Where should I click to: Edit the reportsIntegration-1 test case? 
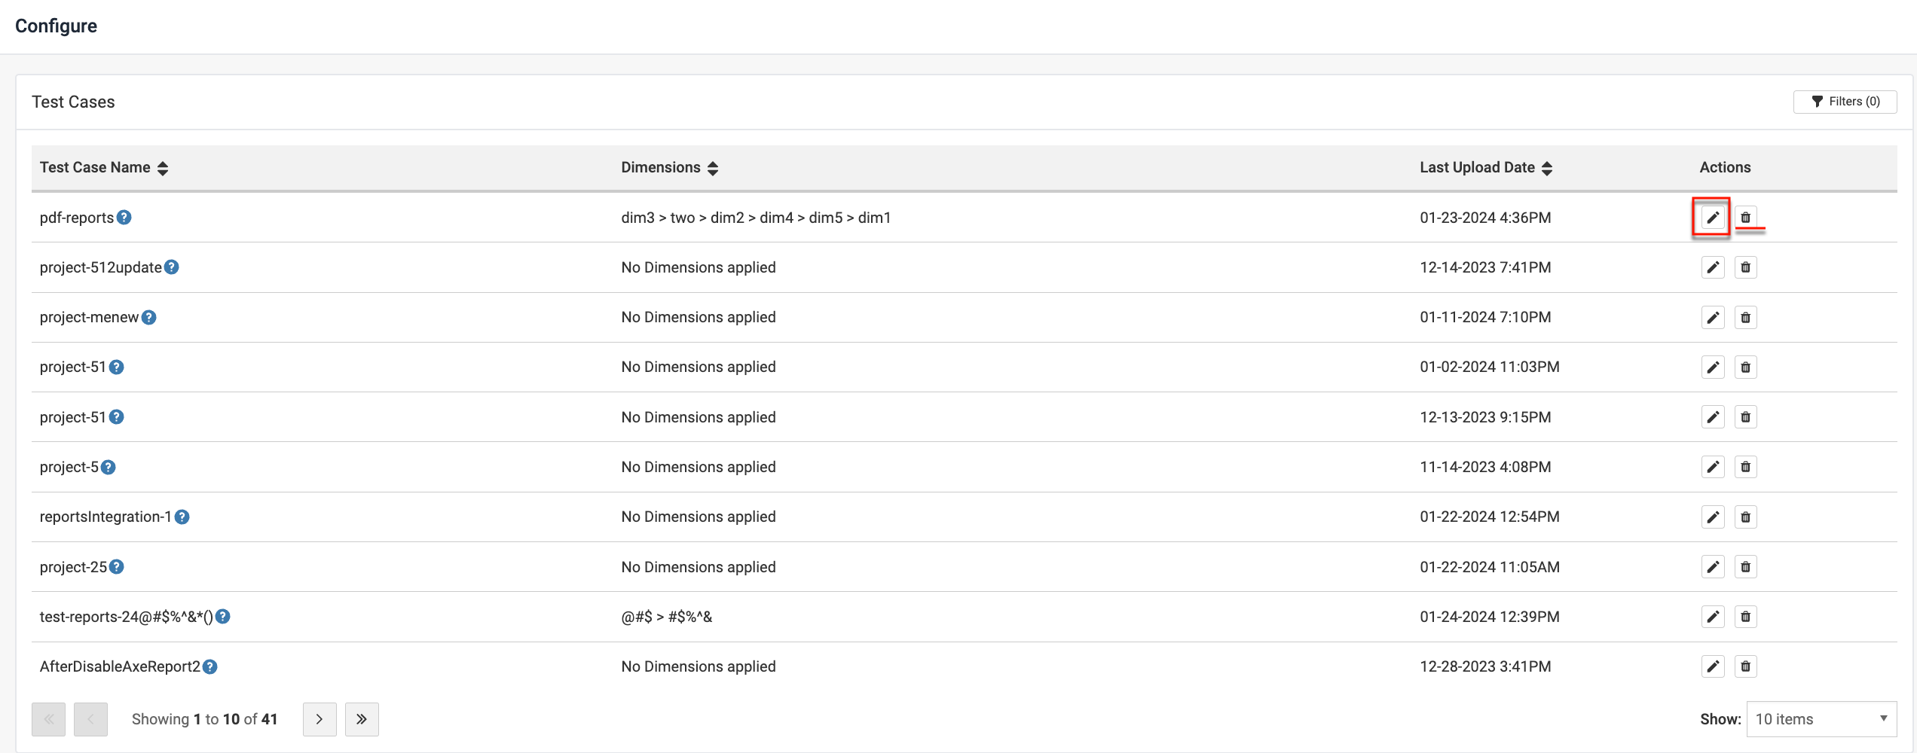pyautogui.click(x=1713, y=517)
